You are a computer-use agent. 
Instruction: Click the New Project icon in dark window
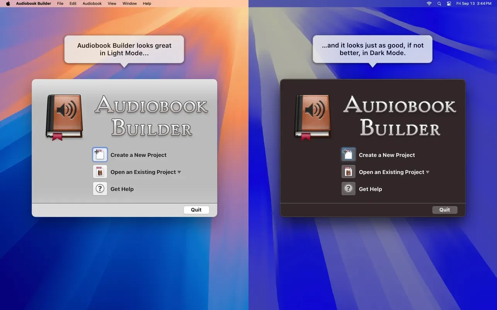[348, 155]
